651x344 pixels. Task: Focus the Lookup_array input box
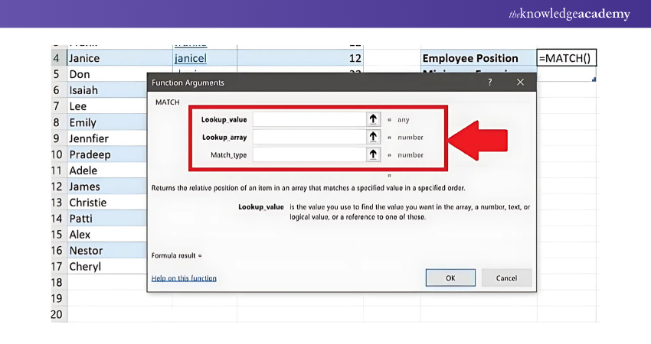pyautogui.click(x=309, y=137)
